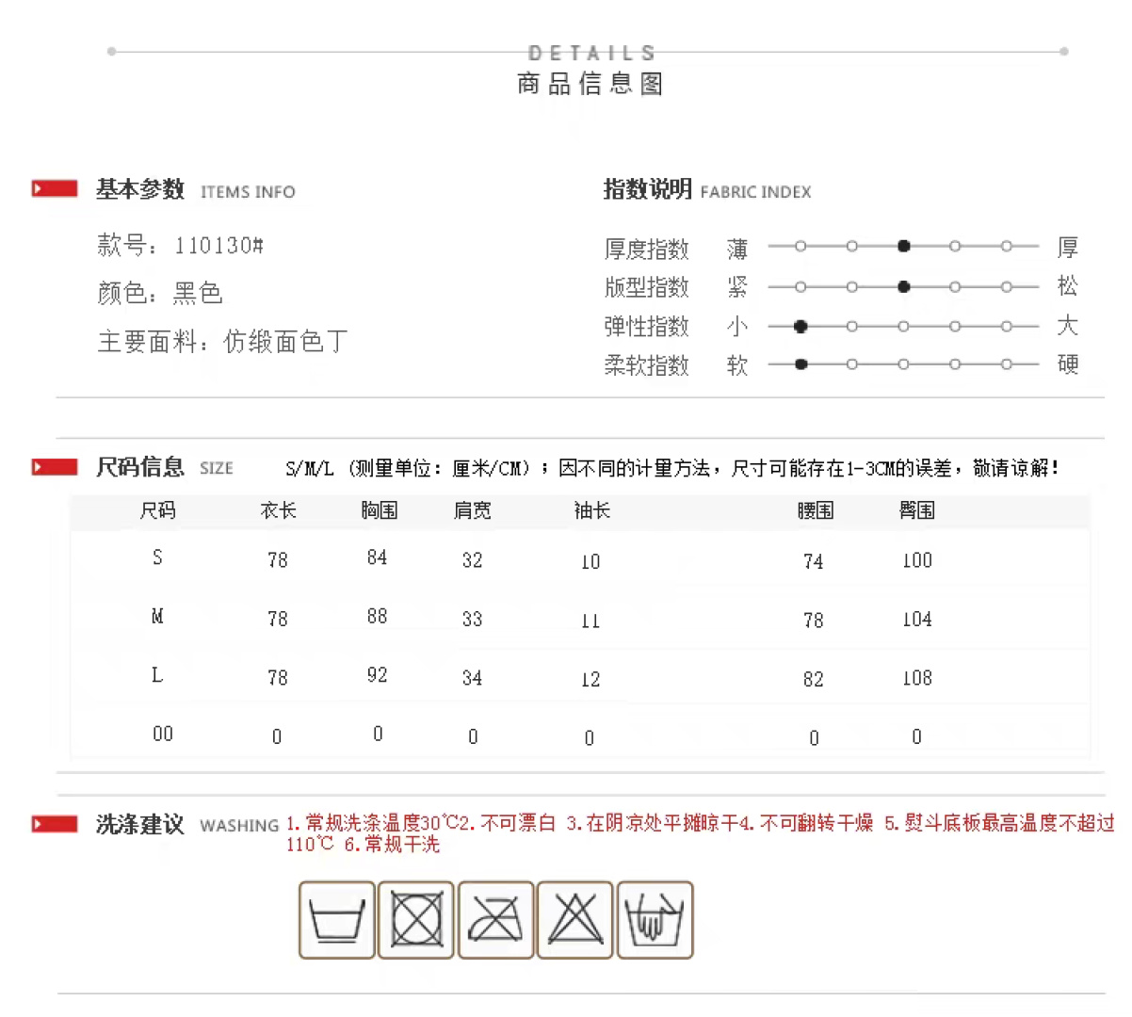Click the 臀围 column header

click(916, 510)
